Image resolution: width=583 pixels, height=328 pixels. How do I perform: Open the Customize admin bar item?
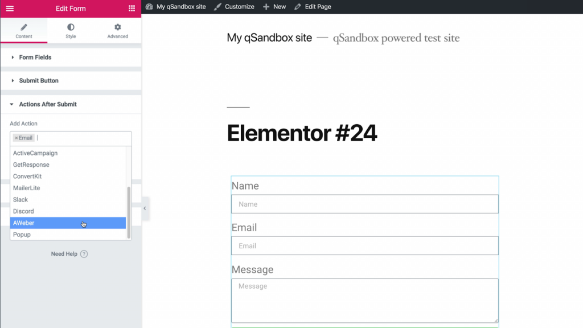[x=239, y=7]
